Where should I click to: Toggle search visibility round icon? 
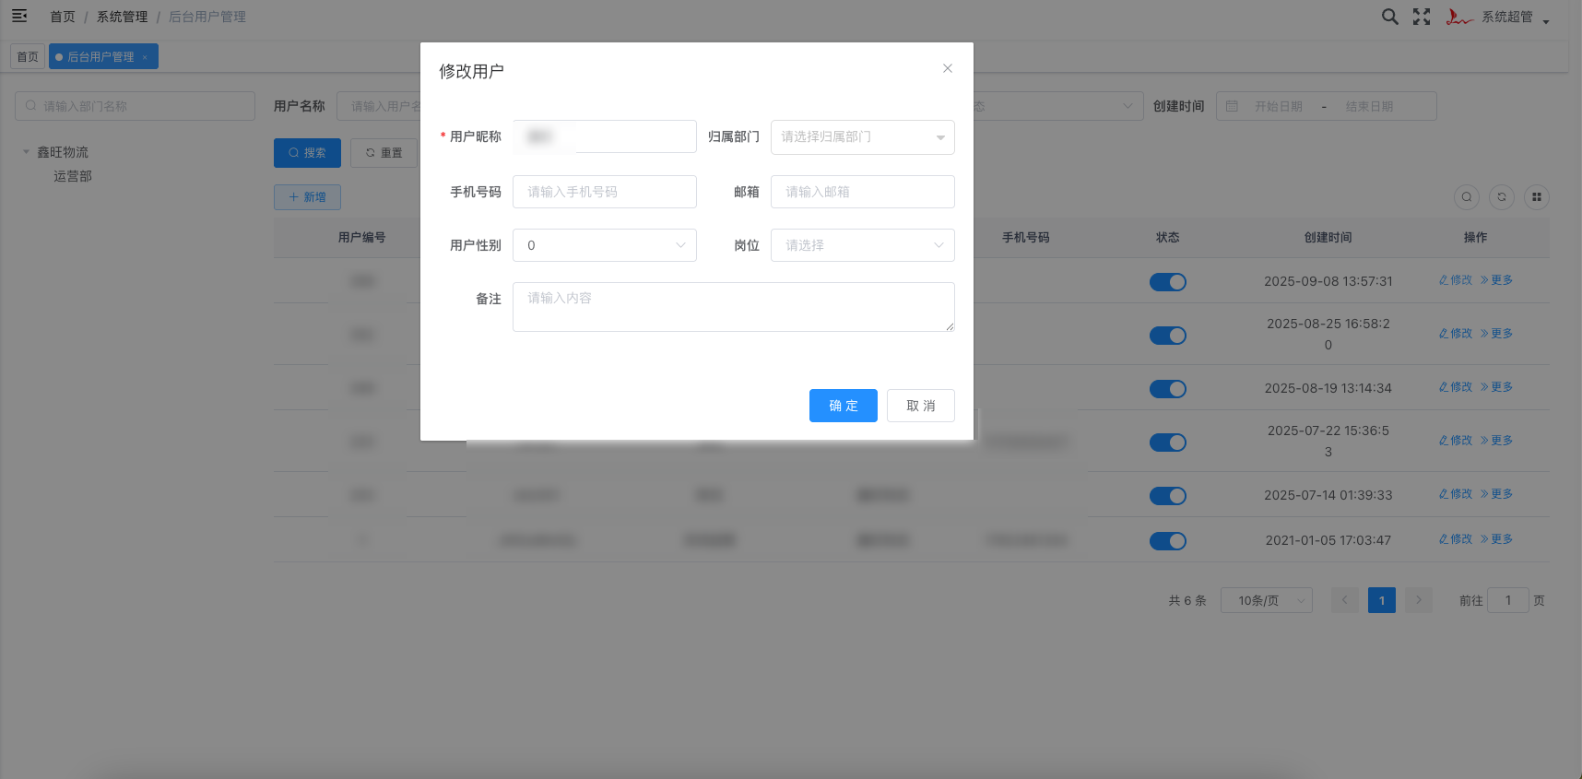(1467, 197)
